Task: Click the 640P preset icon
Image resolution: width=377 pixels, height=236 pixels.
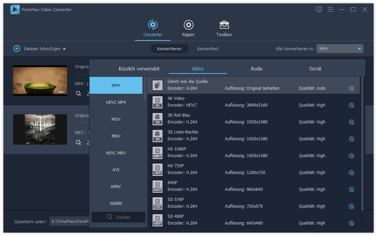Action: 158,186
